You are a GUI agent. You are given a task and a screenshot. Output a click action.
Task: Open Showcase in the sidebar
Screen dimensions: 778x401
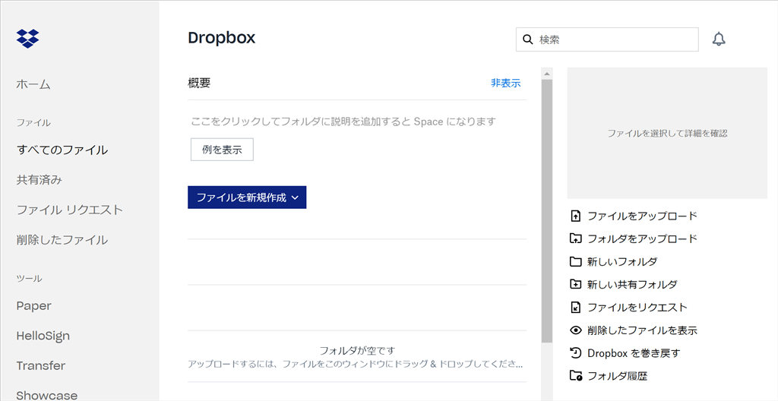coord(47,395)
